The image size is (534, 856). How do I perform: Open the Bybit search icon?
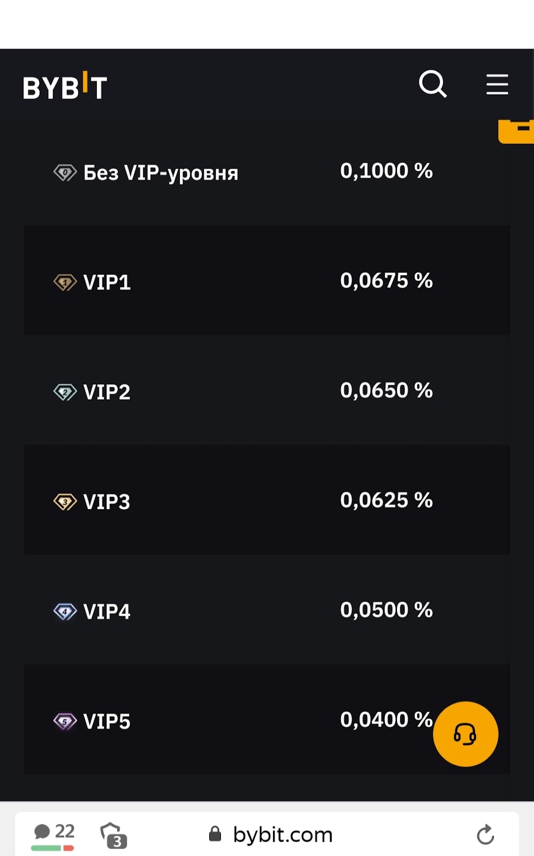pyautogui.click(x=432, y=84)
